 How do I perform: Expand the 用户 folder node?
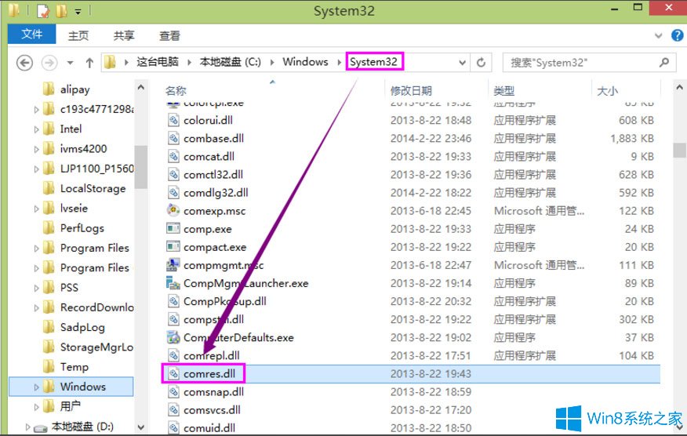(x=36, y=407)
